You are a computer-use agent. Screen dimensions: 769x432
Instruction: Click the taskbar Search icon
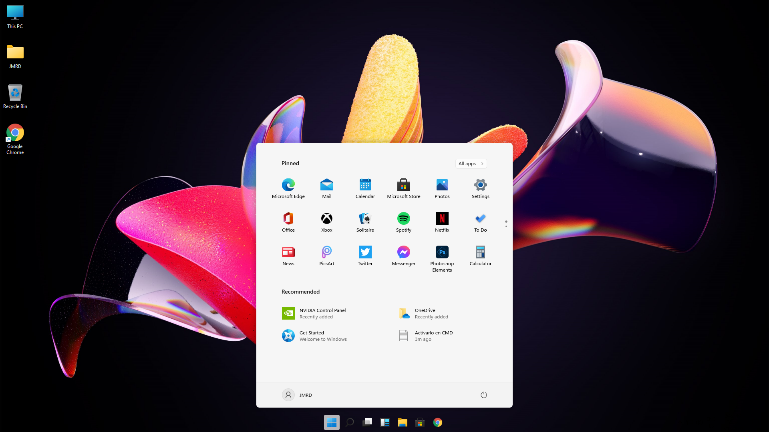coord(349,422)
